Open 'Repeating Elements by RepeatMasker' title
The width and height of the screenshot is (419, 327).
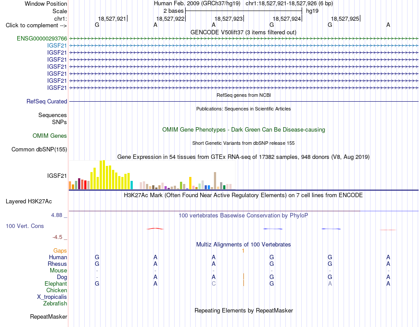(x=244, y=310)
